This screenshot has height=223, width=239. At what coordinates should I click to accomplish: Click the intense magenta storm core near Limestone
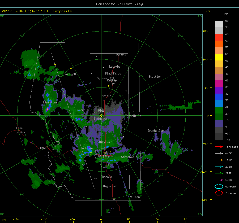click(48, 109)
